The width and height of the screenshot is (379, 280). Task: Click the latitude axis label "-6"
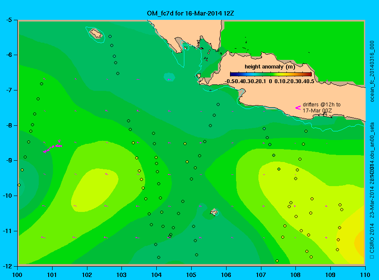(9, 55)
